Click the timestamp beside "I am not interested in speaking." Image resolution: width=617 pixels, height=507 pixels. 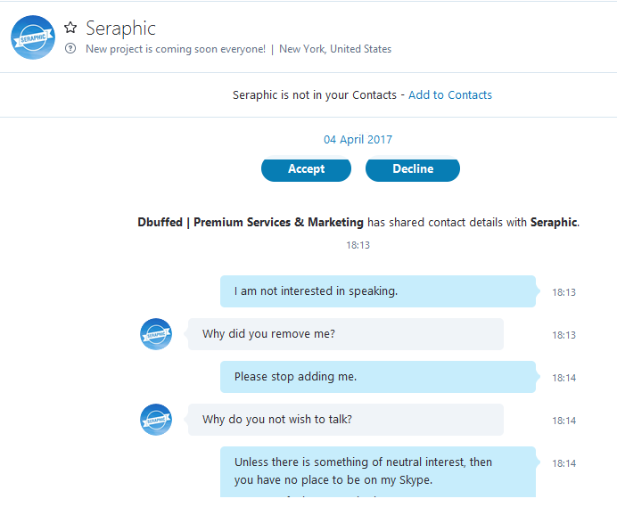tap(564, 292)
